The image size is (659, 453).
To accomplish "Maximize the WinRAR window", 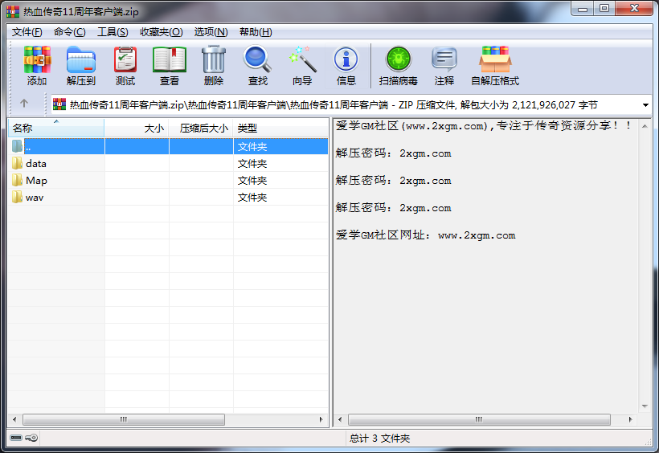I will (604, 9).
